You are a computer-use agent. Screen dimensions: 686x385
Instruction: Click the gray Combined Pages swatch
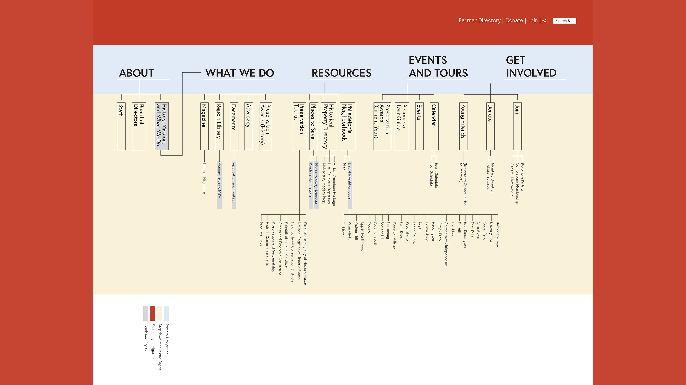pyautogui.click(x=145, y=313)
